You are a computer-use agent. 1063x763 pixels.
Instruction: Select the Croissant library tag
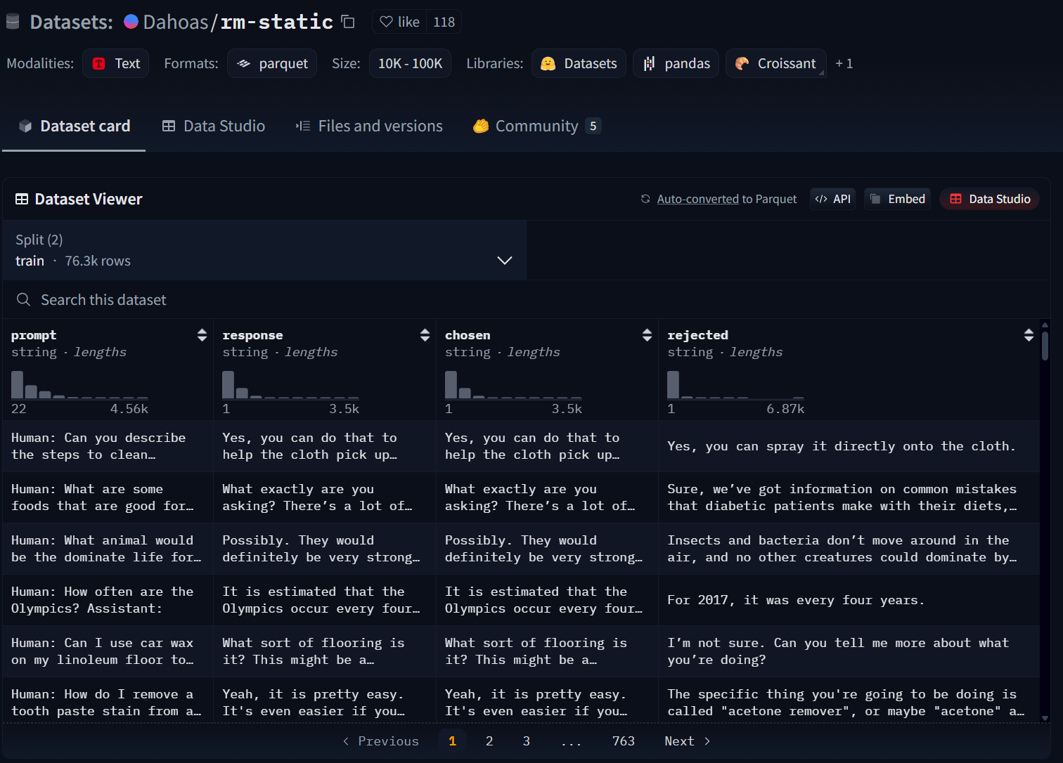point(775,63)
